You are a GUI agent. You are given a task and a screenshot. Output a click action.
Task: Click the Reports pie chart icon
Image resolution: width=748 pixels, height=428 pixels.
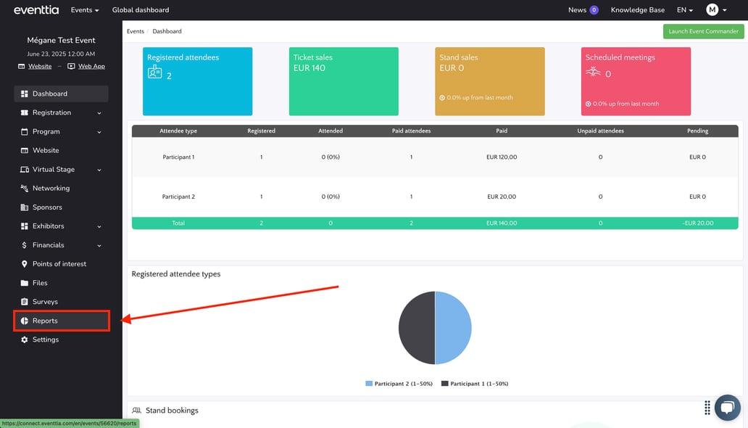tap(25, 321)
